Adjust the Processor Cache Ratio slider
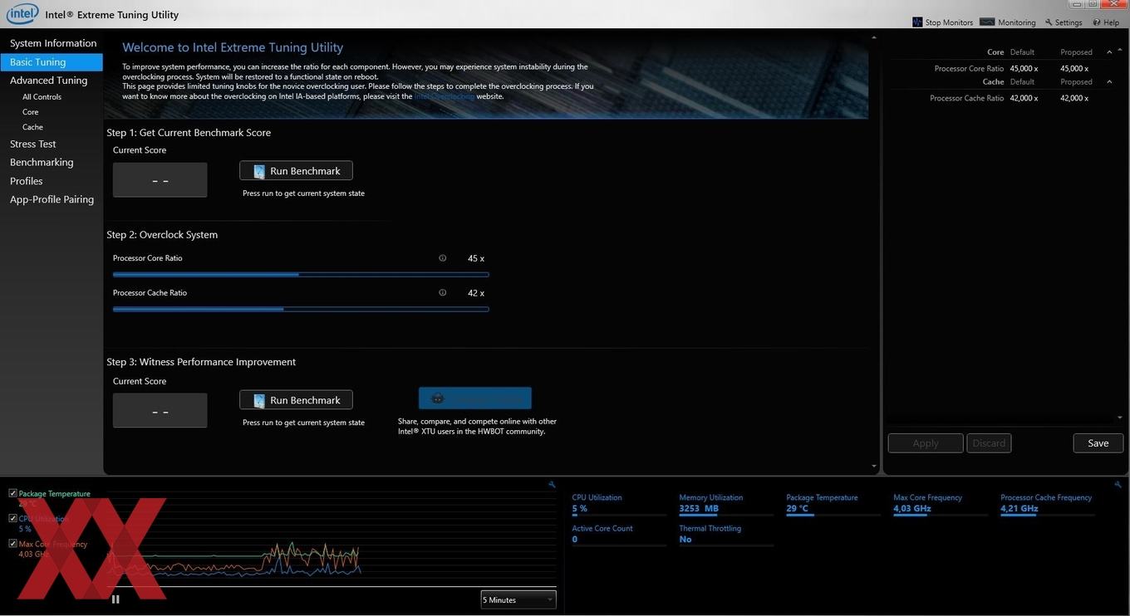The width and height of the screenshot is (1130, 616). coord(301,309)
